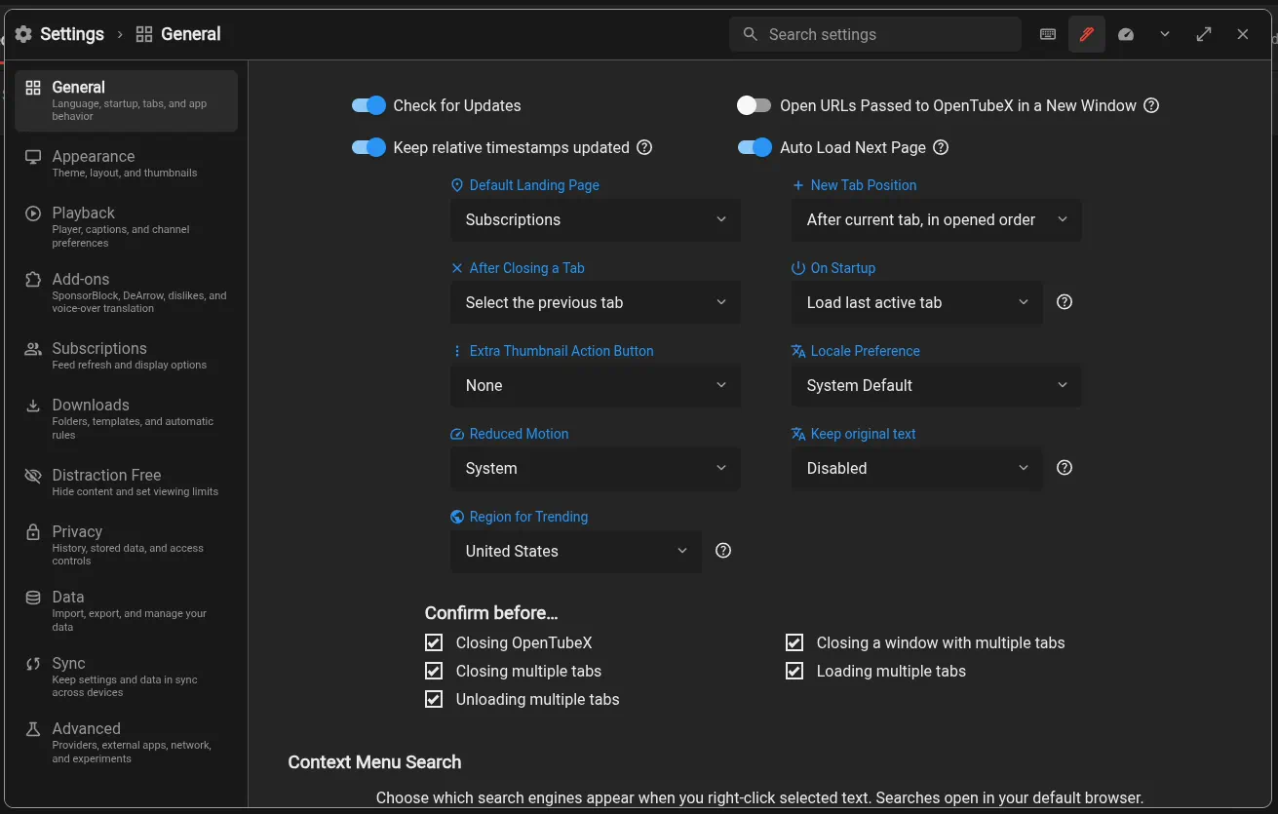Click the General grid icon in breadcrumb
Viewport: 1278px width, 814px height.
click(x=144, y=34)
